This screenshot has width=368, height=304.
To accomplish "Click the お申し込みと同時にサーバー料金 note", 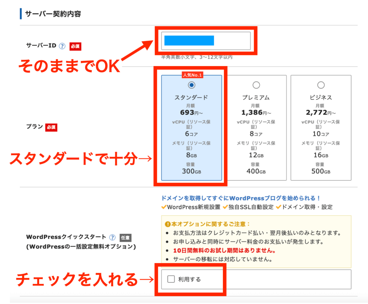I will 248,241.
